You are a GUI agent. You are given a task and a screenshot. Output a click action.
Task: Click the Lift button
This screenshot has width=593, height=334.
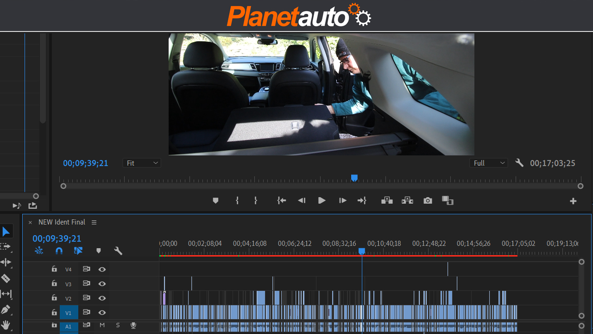tap(387, 200)
